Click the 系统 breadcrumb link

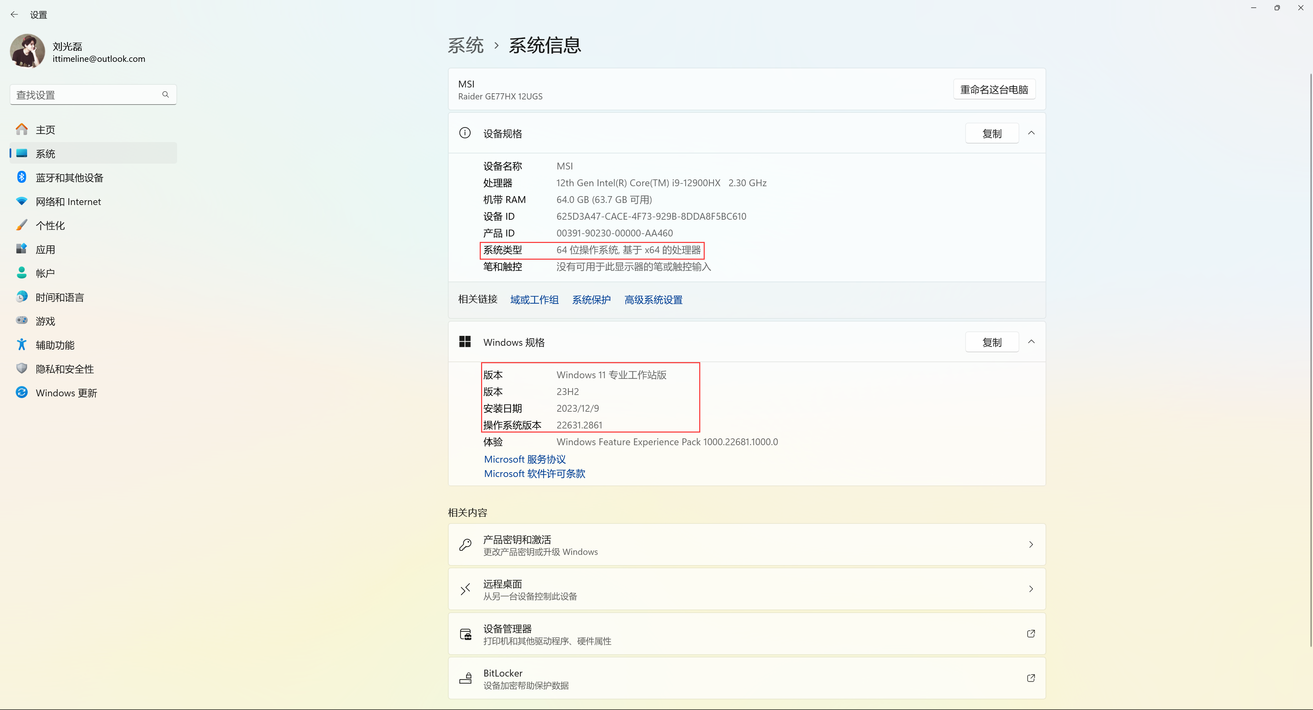[465, 45]
